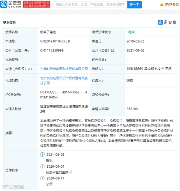Click invention name 钠离子电池
This screenshot has height=191, width=180.
point(48,32)
